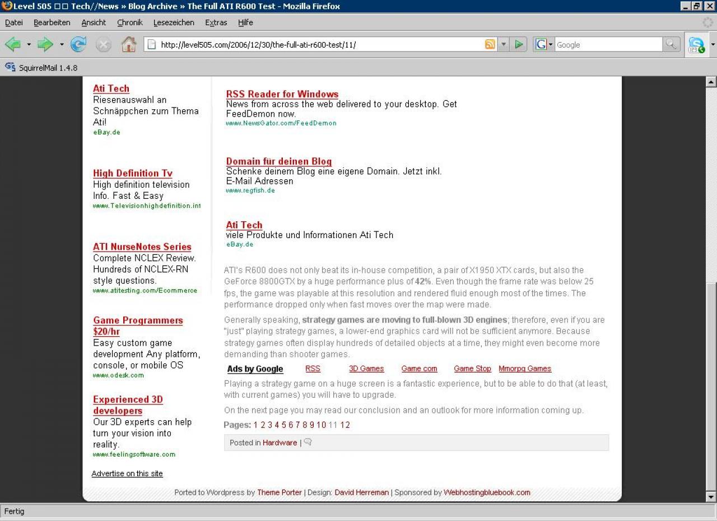Click the vertical scrollbar thumb
Viewport: 717px width, 521px height.
(711, 385)
